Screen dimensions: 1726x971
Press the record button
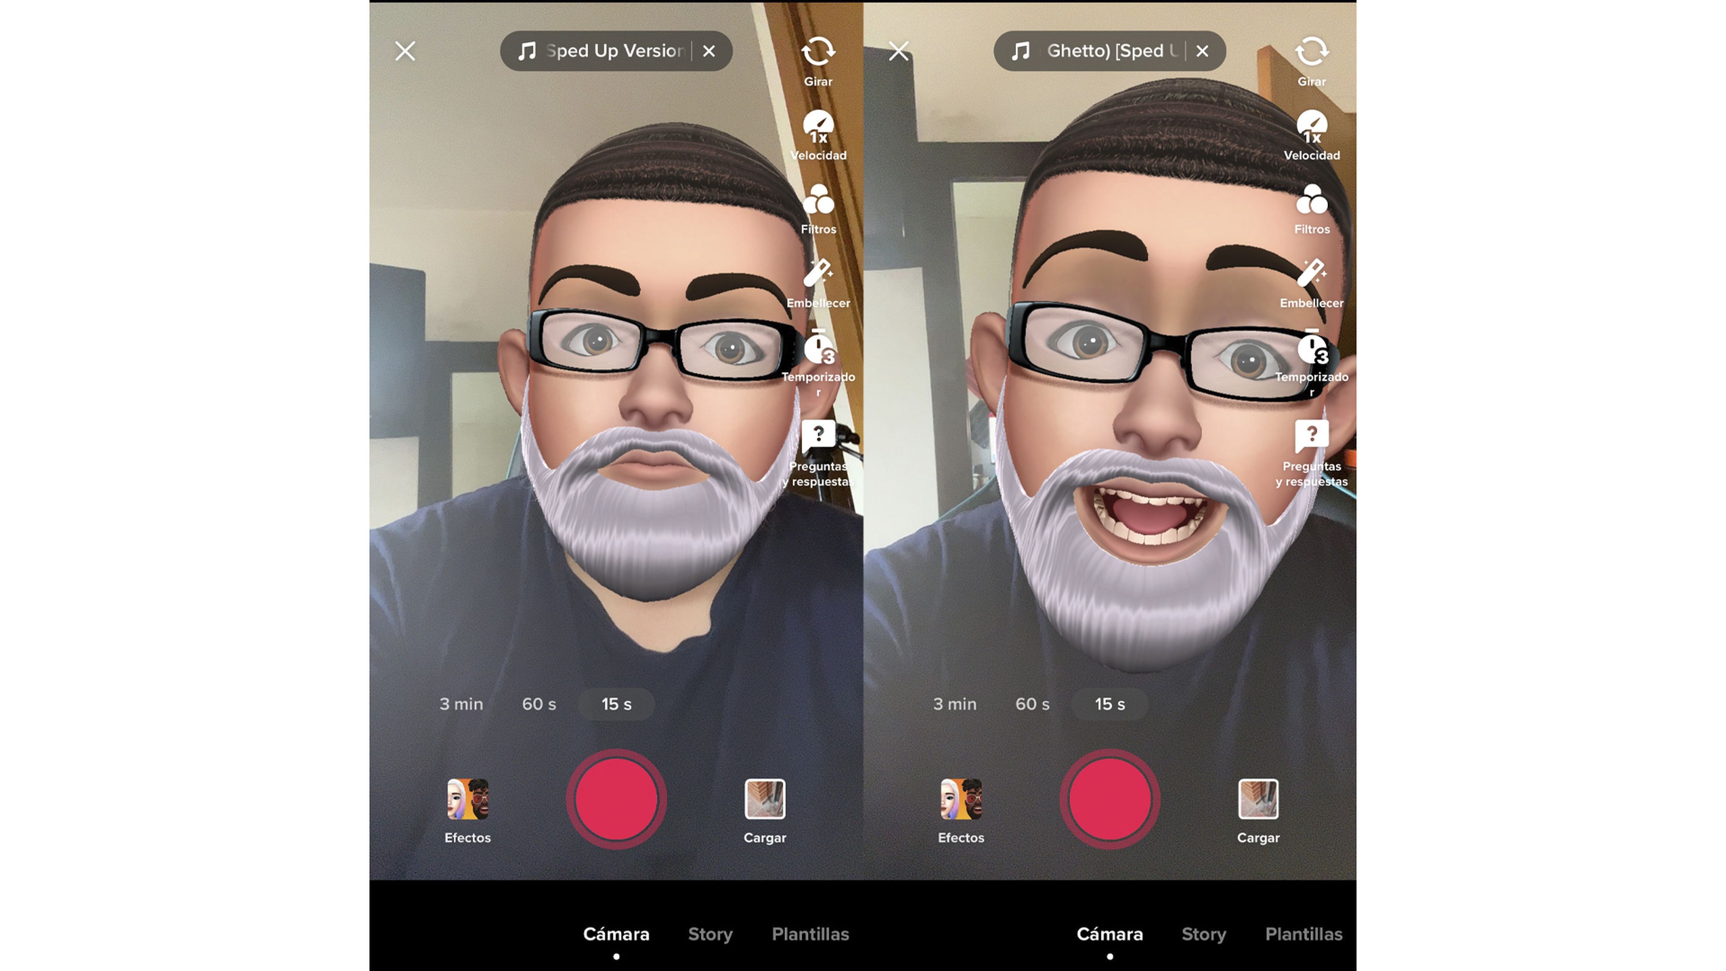point(616,800)
